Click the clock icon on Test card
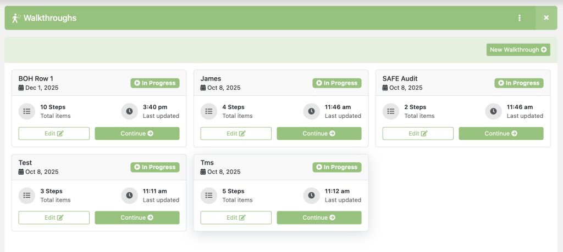 click(x=129, y=196)
